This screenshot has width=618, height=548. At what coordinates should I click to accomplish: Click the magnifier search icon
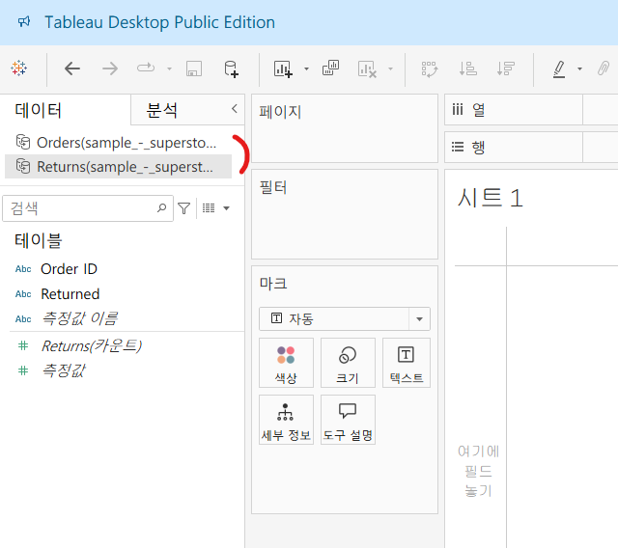coord(161,207)
